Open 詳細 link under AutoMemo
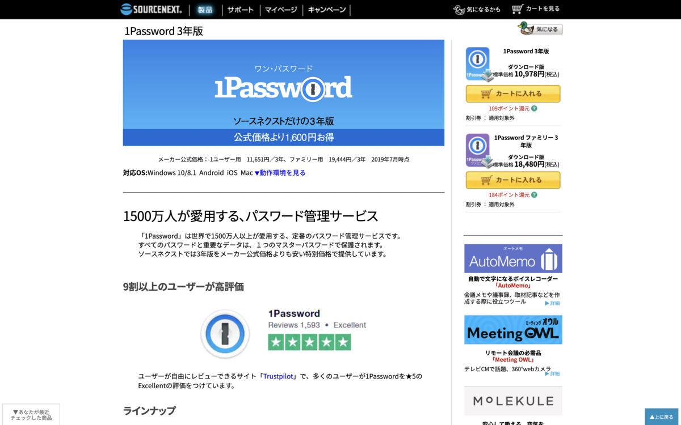 (x=552, y=303)
